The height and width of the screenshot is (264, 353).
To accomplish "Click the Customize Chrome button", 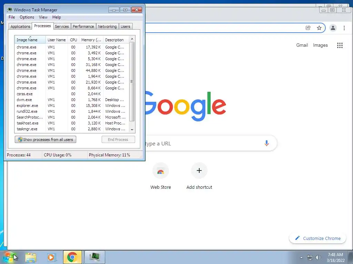I will (x=317, y=238).
